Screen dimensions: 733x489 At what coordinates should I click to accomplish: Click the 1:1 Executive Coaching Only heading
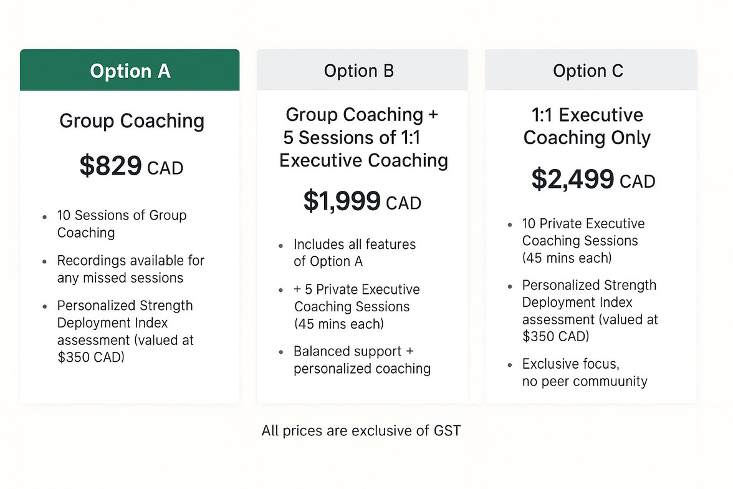point(587,127)
